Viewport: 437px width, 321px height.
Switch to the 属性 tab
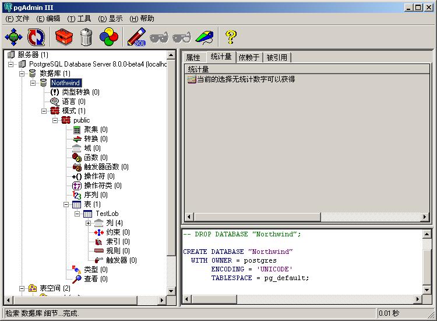coord(193,58)
